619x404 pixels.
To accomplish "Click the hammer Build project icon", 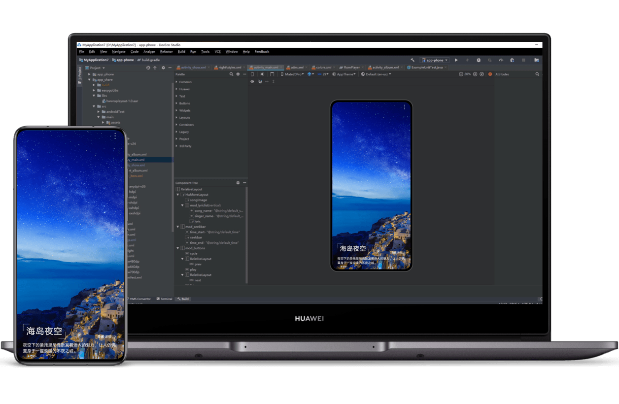I will pyautogui.click(x=413, y=60).
